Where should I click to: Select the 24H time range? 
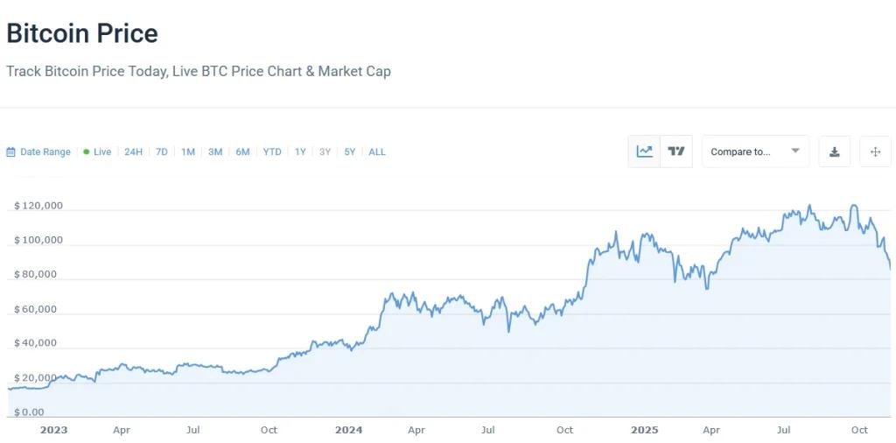[133, 152]
